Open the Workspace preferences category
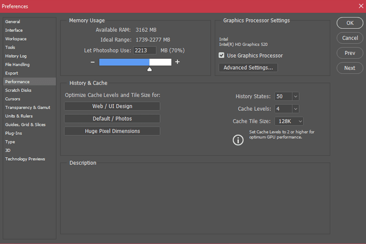Image resolution: width=366 pixels, height=244 pixels. (29, 39)
